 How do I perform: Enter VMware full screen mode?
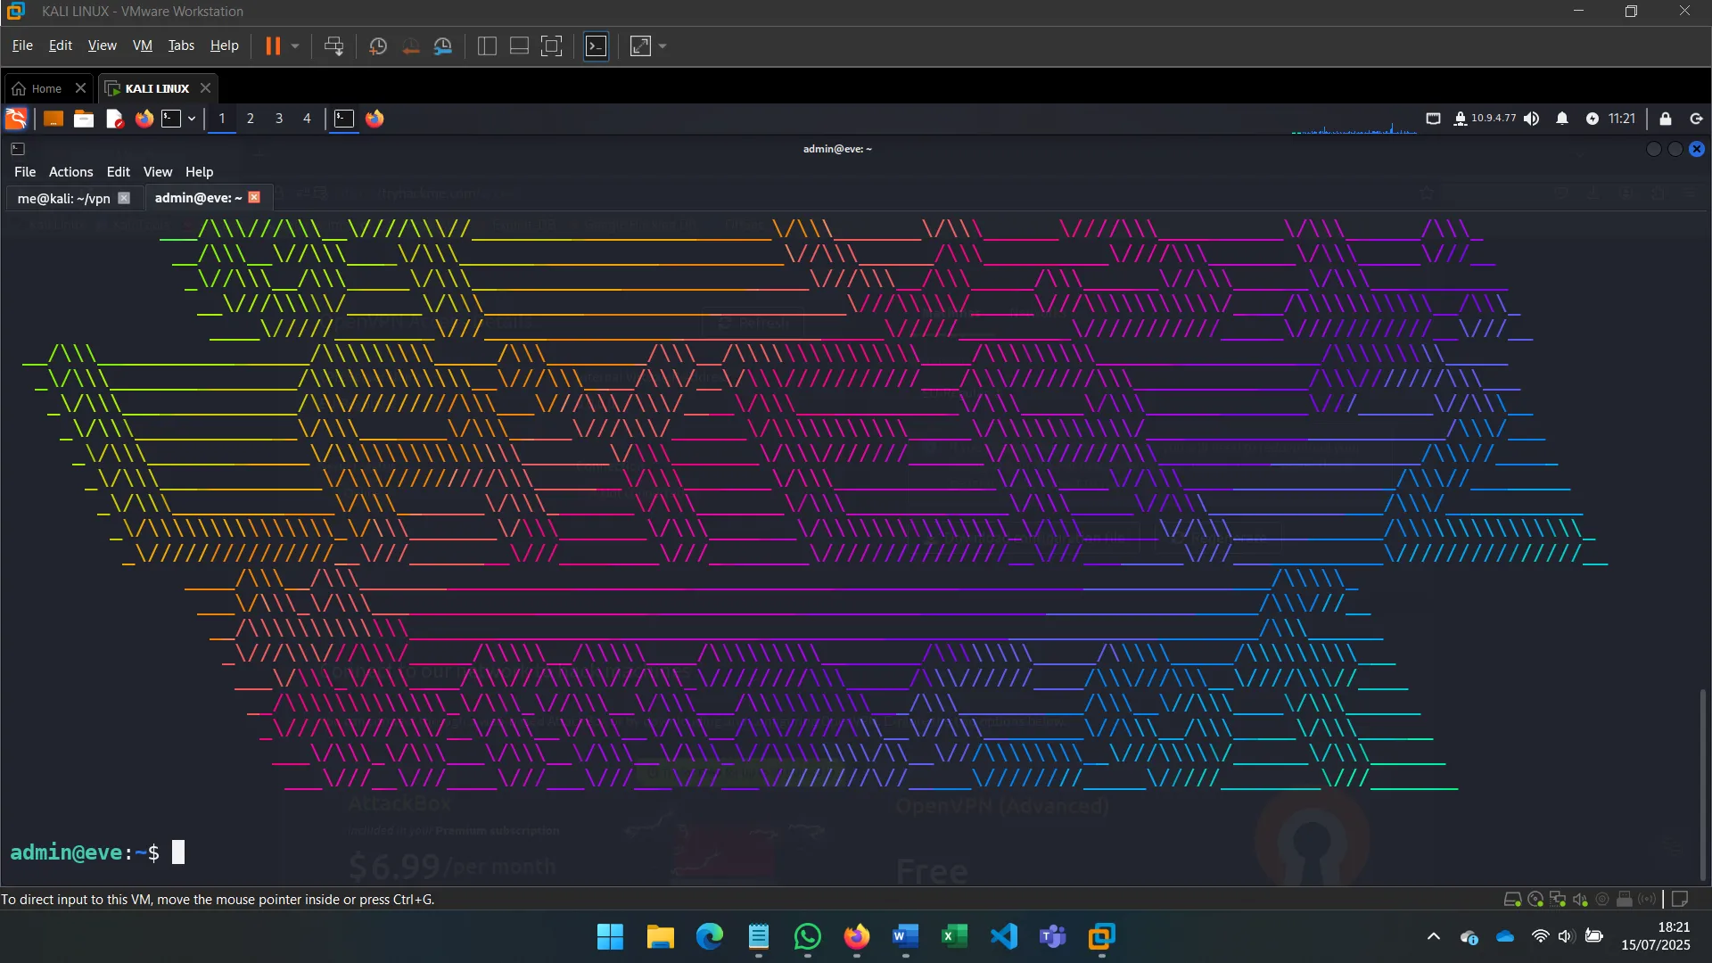click(x=552, y=45)
